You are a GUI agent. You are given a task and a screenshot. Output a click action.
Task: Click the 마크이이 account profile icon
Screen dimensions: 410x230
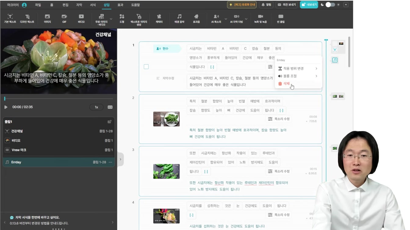[24, 5]
